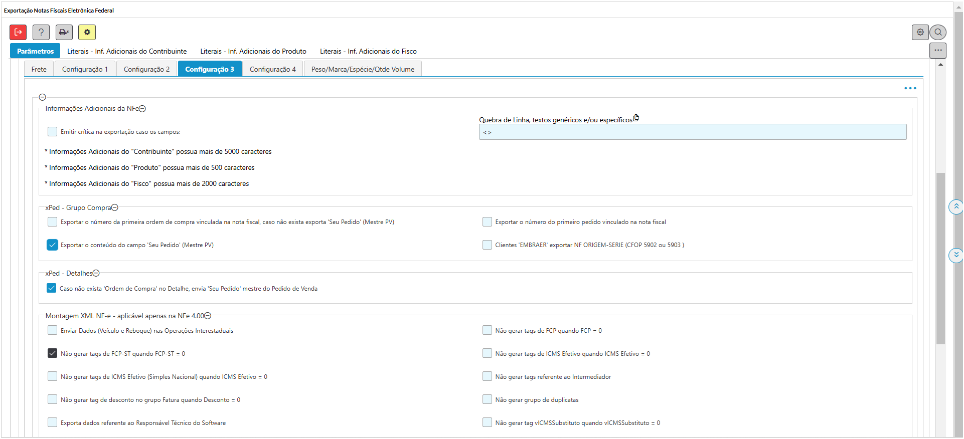Collapse the 'Montagem XML NF-e' section
The height and width of the screenshot is (439, 964).
pos(208,316)
